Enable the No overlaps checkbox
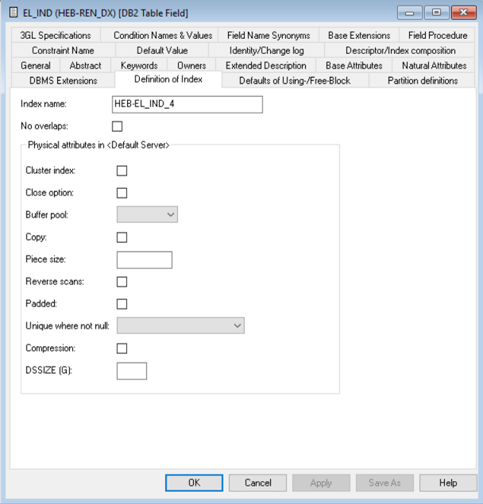The image size is (483, 504). (118, 126)
